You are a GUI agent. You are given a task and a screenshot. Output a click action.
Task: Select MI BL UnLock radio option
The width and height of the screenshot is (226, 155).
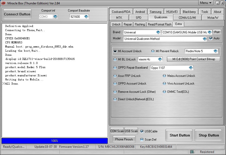point(115,59)
